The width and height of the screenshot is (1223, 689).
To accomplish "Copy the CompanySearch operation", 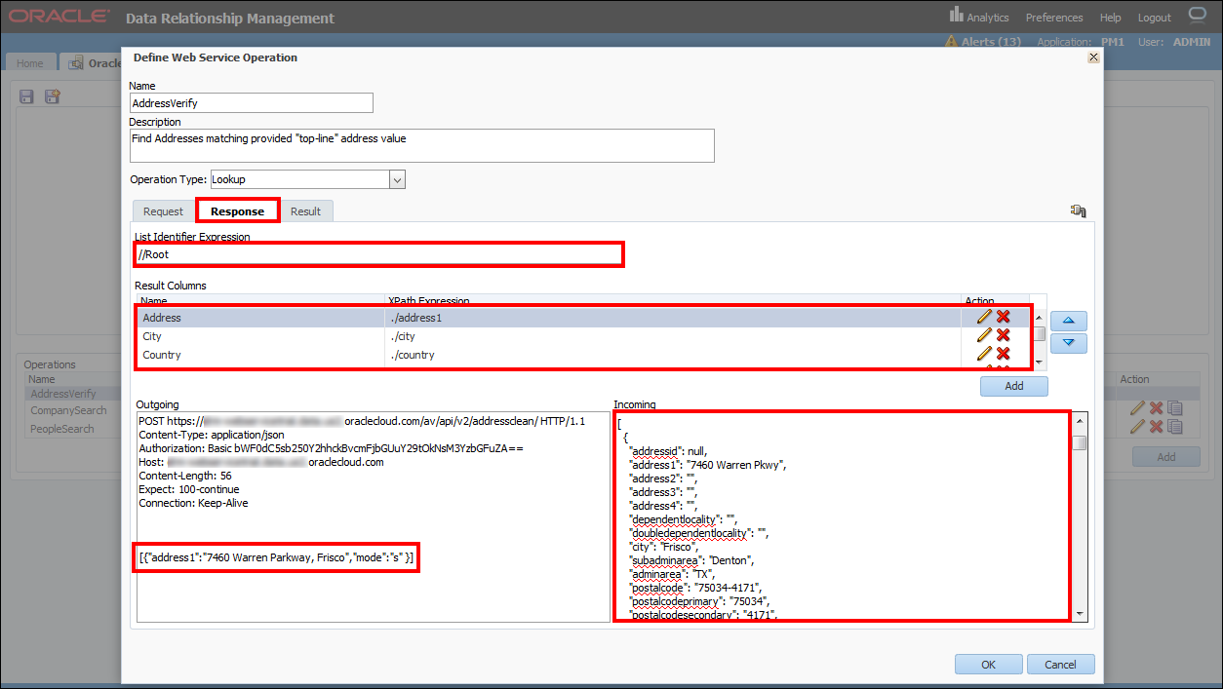I will click(1175, 409).
